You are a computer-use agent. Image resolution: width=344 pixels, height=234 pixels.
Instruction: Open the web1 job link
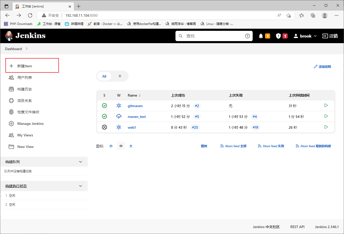[132, 127]
